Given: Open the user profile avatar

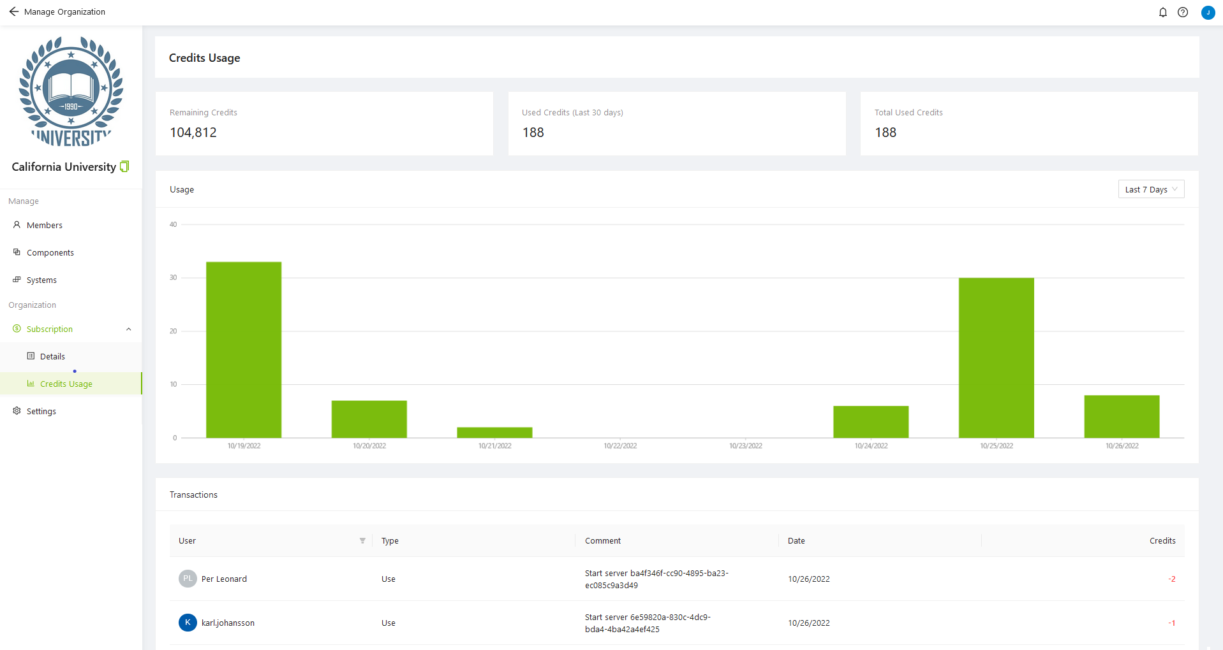Looking at the screenshot, I should tap(1207, 12).
